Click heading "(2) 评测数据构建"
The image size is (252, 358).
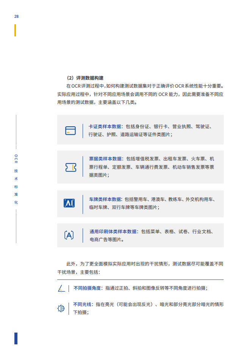click(85, 78)
